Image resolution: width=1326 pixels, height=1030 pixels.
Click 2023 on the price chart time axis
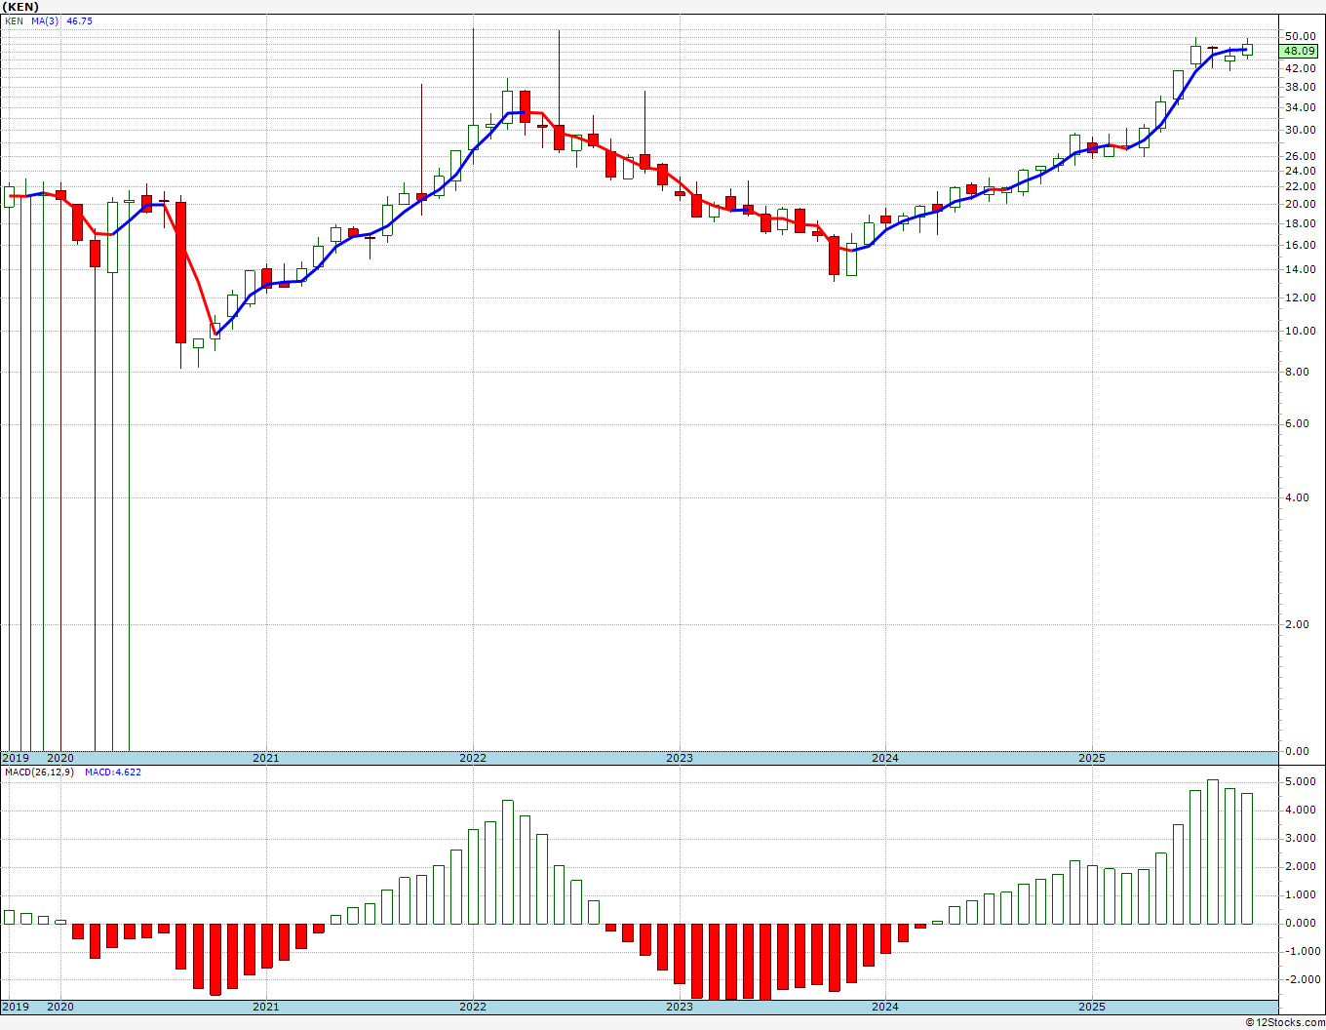[x=680, y=758]
